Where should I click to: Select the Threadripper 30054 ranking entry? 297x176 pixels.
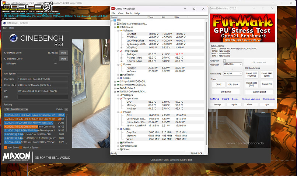[35, 115]
